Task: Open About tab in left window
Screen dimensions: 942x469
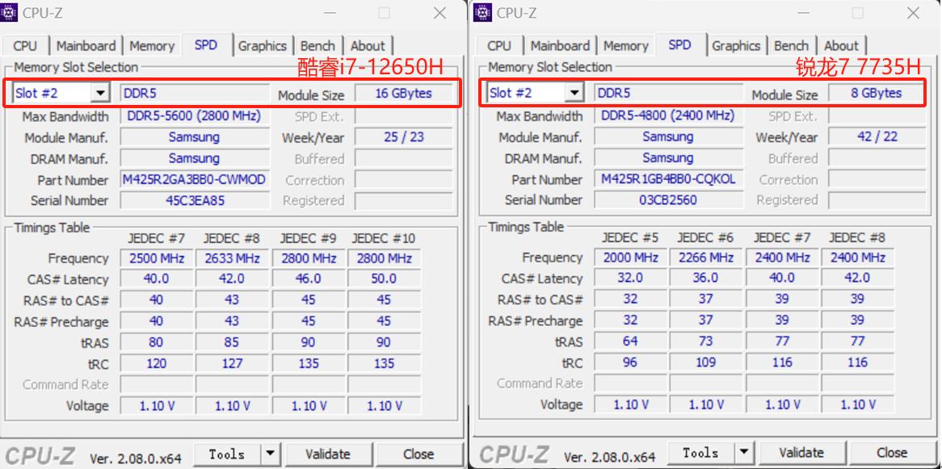Action: click(368, 46)
